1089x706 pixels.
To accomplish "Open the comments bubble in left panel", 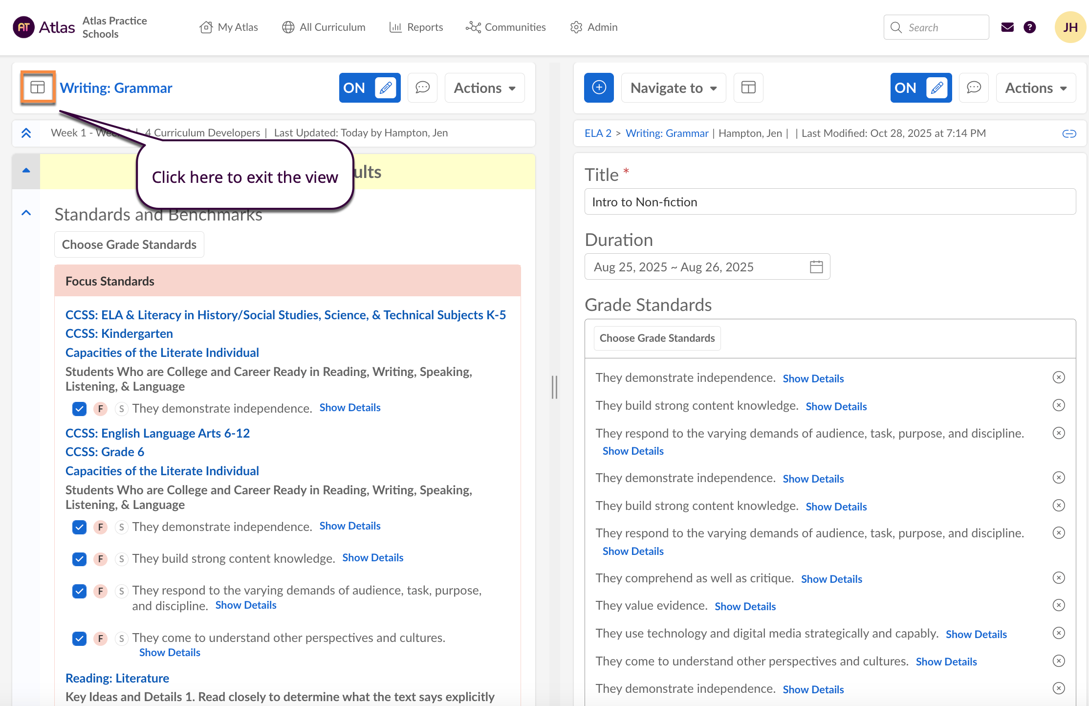I will pyautogui.click(x=422, y=88).
